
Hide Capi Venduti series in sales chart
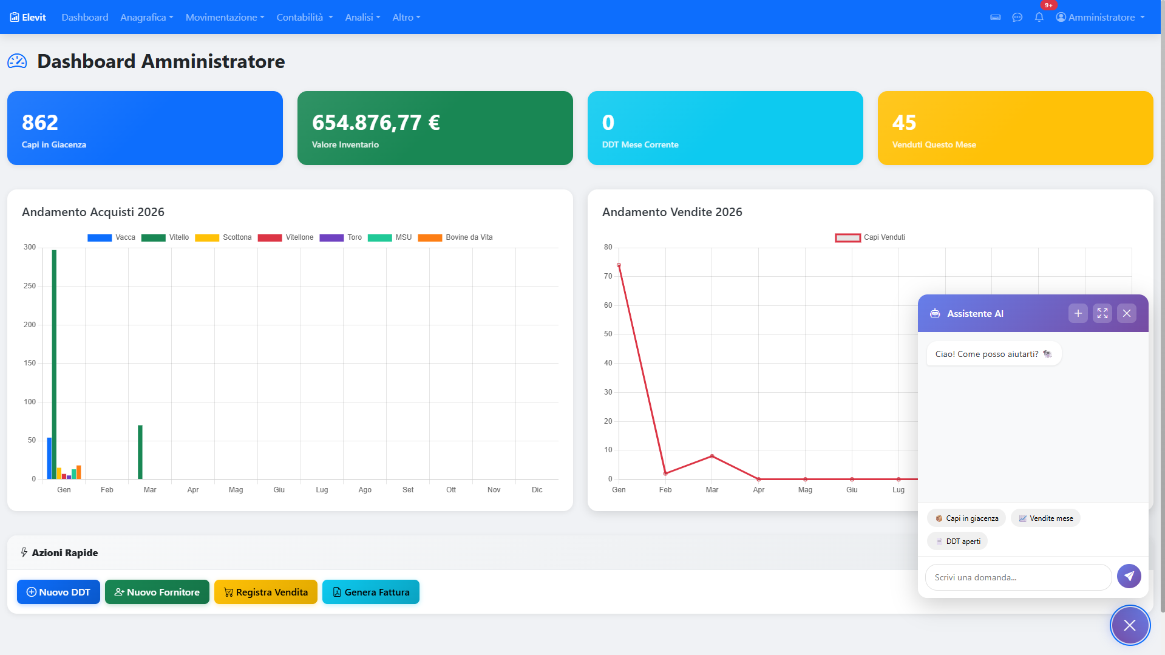(x=870, y=237)
